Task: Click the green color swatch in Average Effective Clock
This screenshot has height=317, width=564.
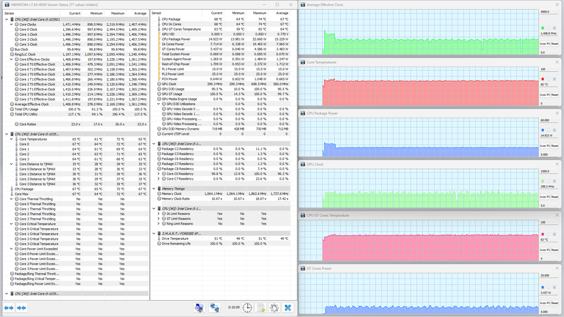Action: tap(543, 28)
